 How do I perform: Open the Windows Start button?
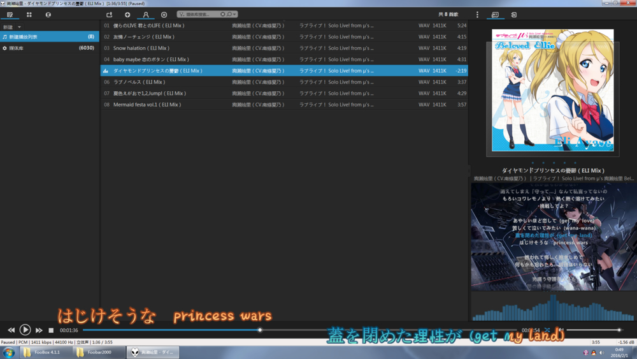point(9,352)
